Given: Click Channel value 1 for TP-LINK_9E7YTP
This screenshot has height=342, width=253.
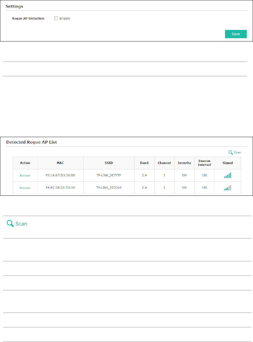Looking at the screenshot, I should (164, 175).
